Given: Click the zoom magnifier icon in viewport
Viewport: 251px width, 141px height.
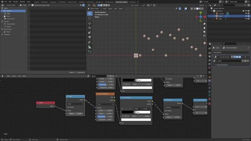Looking at the screenshot, I should coord(204,24).
